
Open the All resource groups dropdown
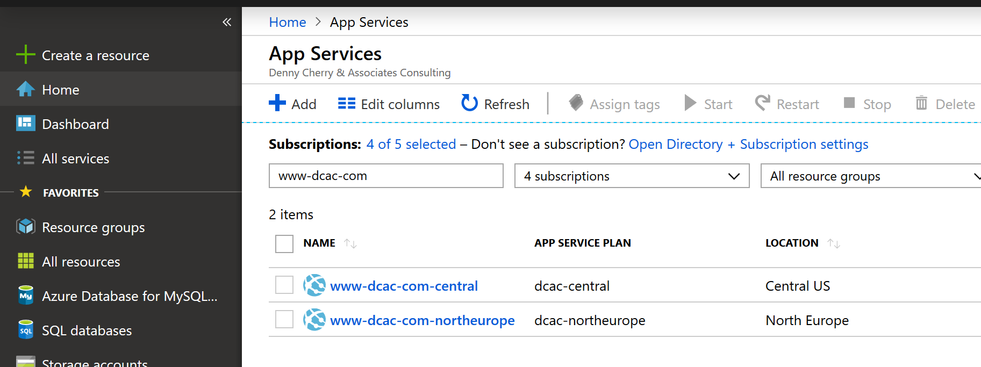(x=871, y=176)
